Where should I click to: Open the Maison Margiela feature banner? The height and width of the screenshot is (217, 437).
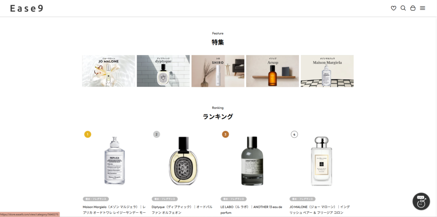pos(327,71)
